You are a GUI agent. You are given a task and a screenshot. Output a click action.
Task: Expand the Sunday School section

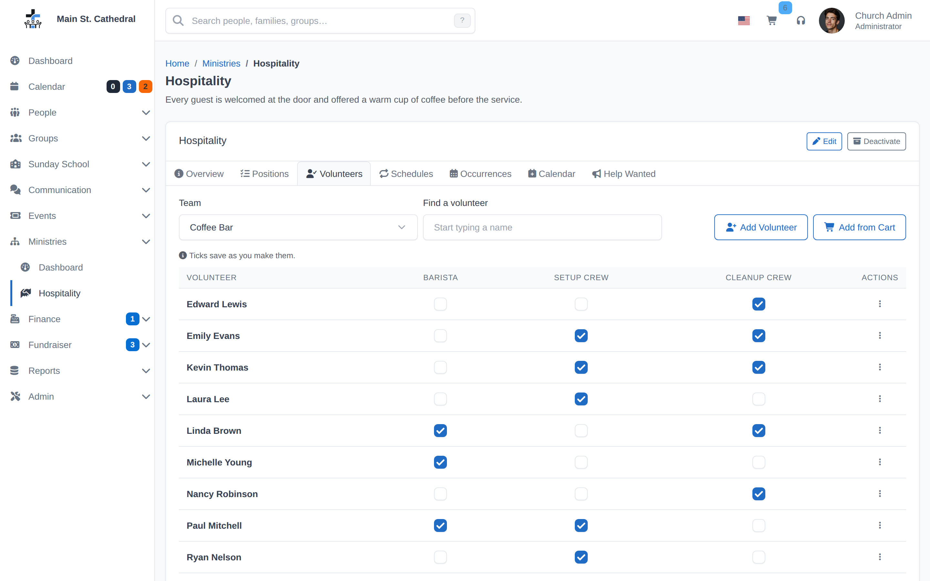coord(146,164)
